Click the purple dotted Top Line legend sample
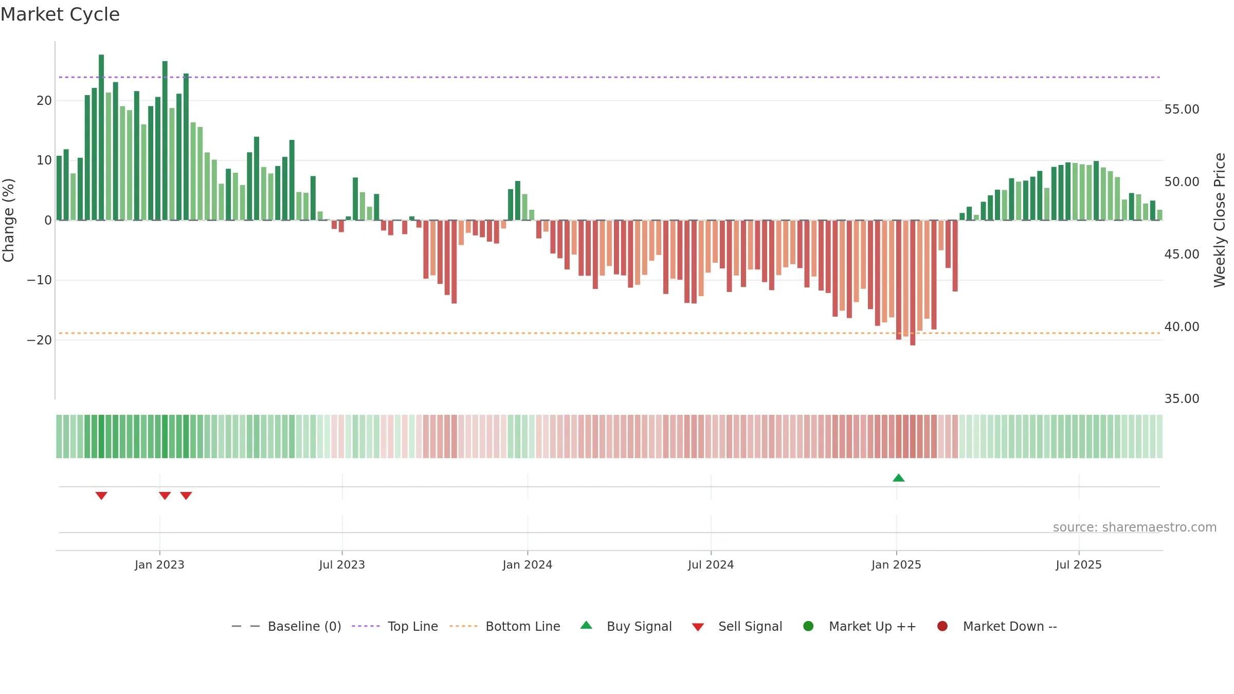Screen dimensions: 1234x694 [x=366, y=626]
